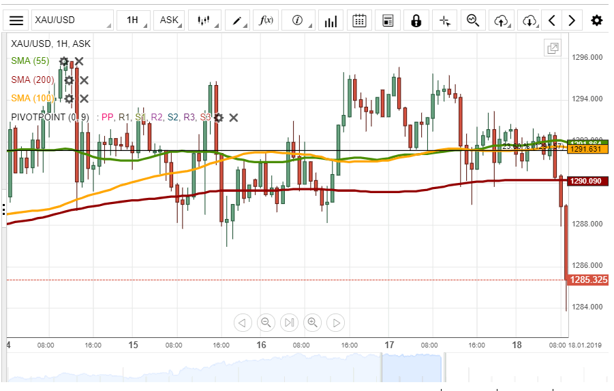Viewport: 614px width, 391px height.
Task: Shift chart right with toolbar arrow
Action: point(572,20)
